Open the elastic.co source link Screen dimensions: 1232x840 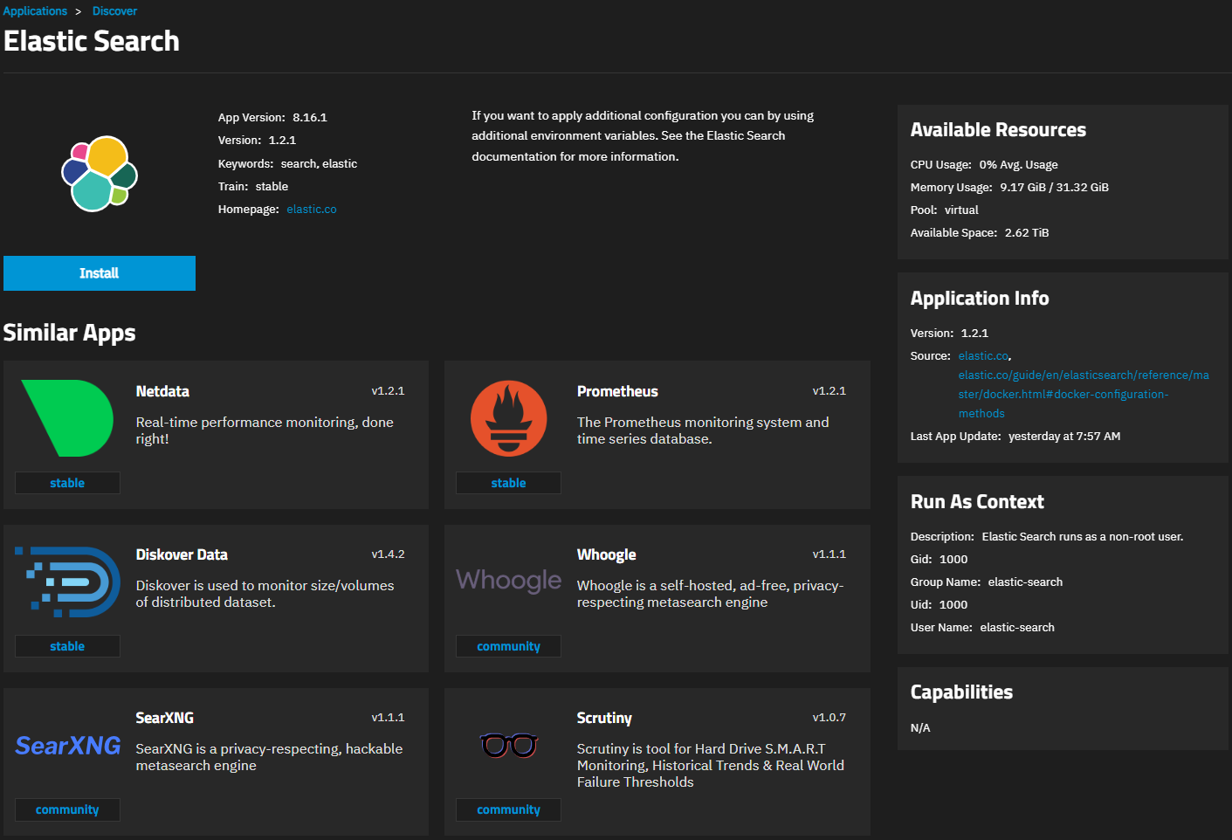(983, 356)
